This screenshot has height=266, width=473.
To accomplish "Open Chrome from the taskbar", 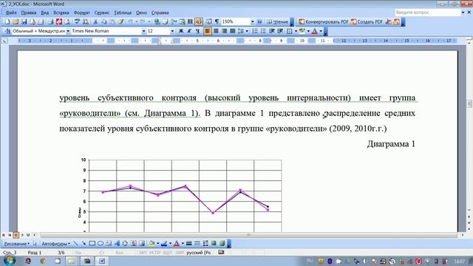I will click(x=43, y=261).
